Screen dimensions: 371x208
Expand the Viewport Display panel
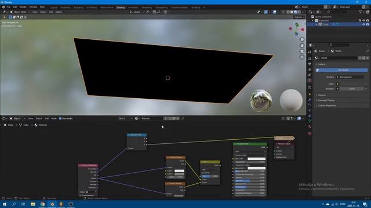[326, 100]
